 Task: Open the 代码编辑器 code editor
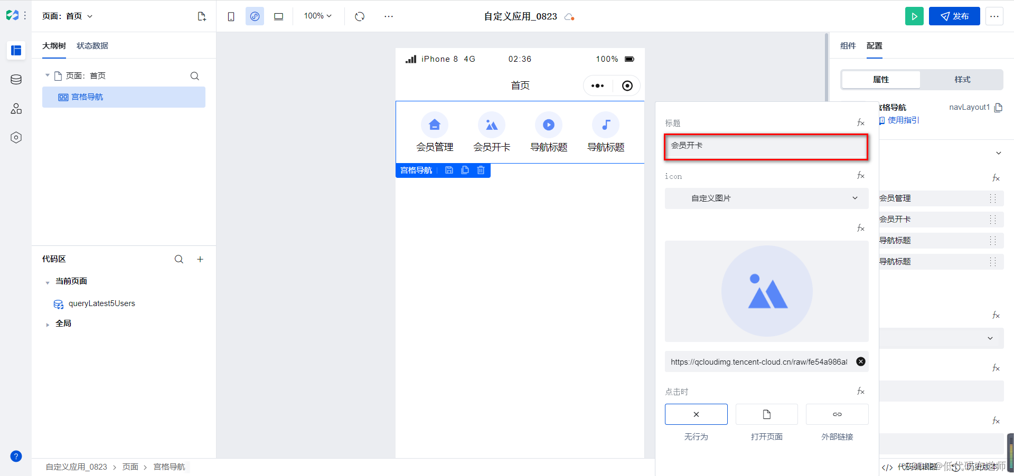(x=909, y=467)
